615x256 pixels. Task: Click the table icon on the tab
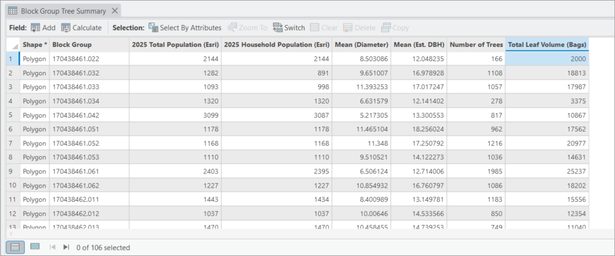(x=12, y=11)
